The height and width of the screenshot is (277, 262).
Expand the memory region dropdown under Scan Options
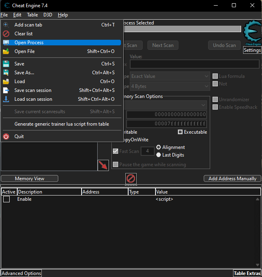pos(165,105)
